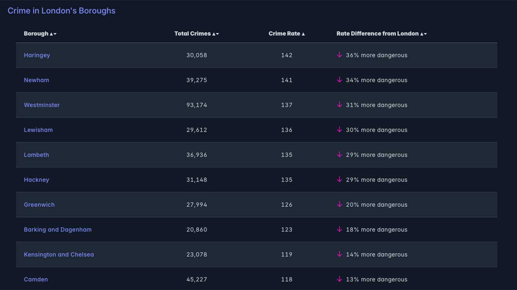Open the Greenwich borough link

click(x=39, y=205)
